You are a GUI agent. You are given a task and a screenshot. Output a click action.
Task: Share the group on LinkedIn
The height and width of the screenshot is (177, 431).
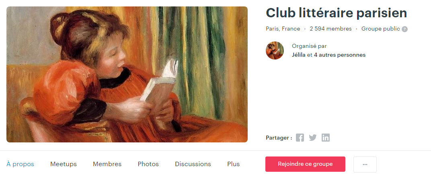[326, 138]
